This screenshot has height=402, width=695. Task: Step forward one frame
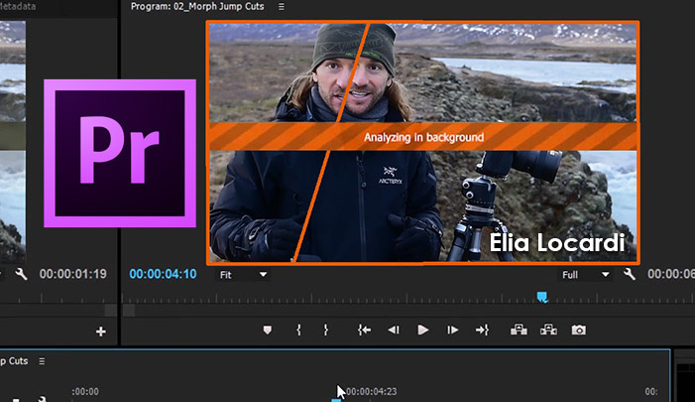(452, 330)
